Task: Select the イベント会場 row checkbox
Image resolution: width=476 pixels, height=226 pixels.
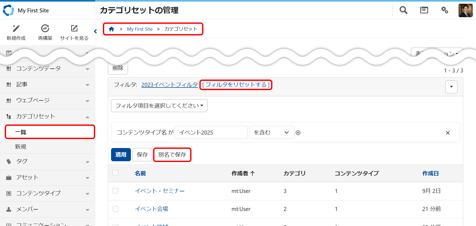Action: [116, 209]
